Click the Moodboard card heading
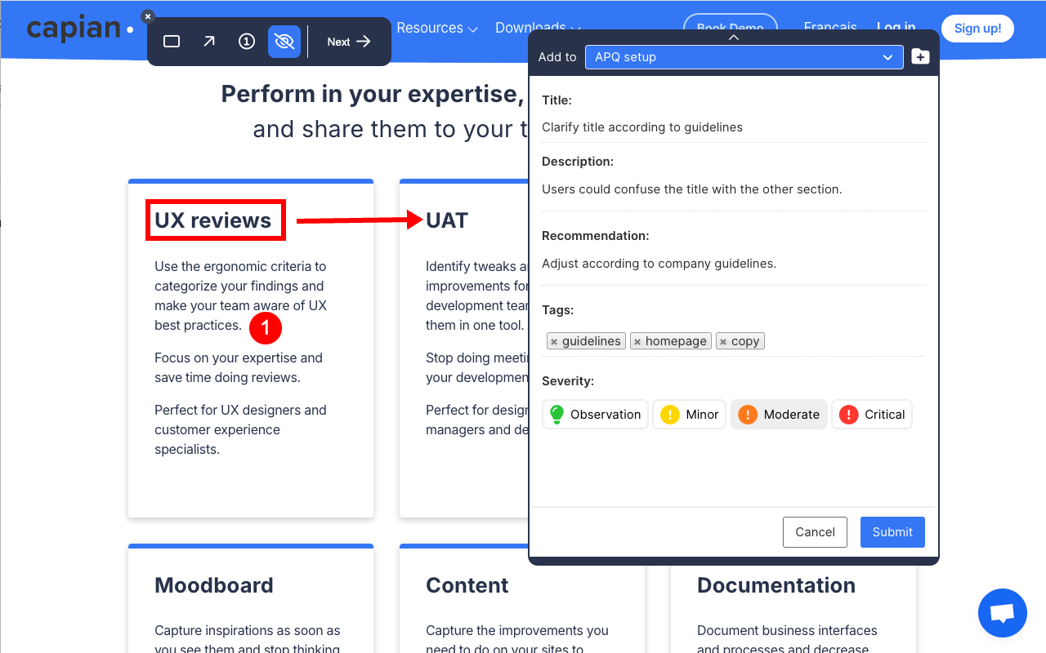 (x=214, y=585)
